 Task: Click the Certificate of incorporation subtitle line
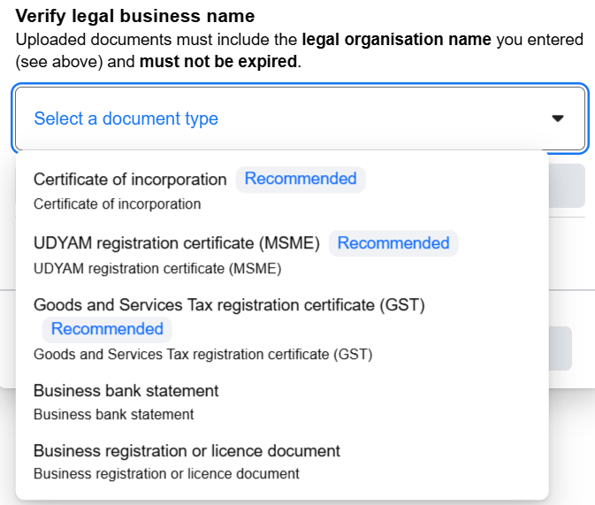click(x=117, y=204)
